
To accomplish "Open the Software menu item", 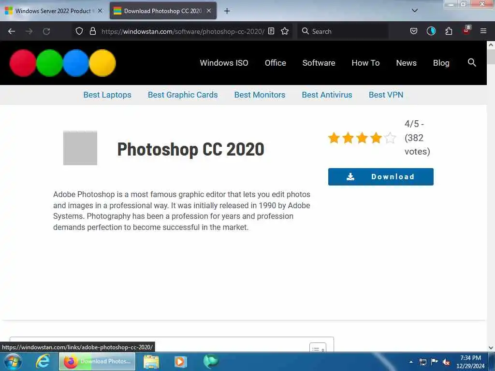I will 319,63.
